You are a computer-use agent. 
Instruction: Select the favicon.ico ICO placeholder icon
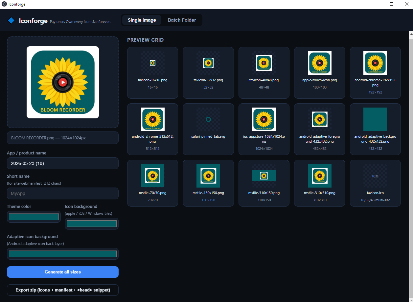[x=375, y=176]
